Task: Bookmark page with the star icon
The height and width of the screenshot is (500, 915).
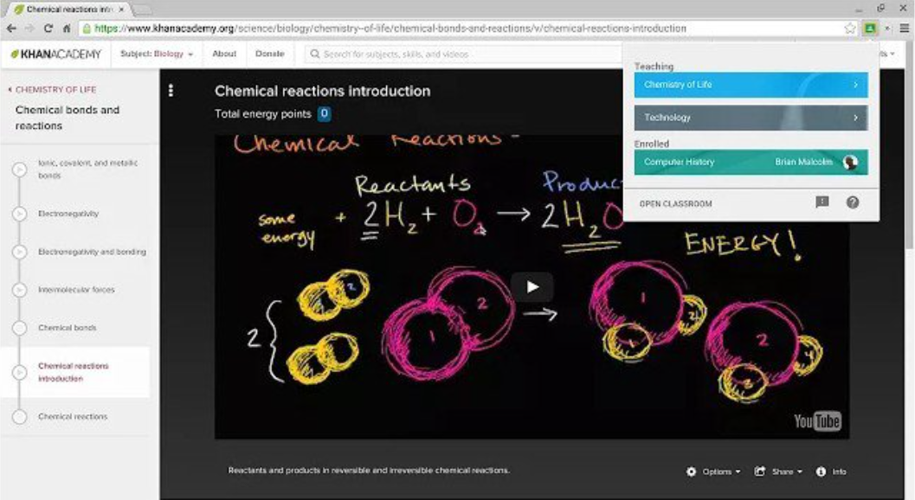Action: point(850,28)
